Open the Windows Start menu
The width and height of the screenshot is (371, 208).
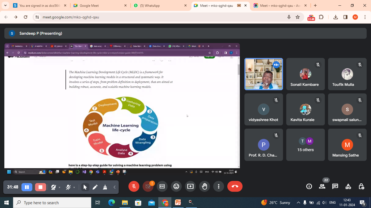click(x=7, y=203)
